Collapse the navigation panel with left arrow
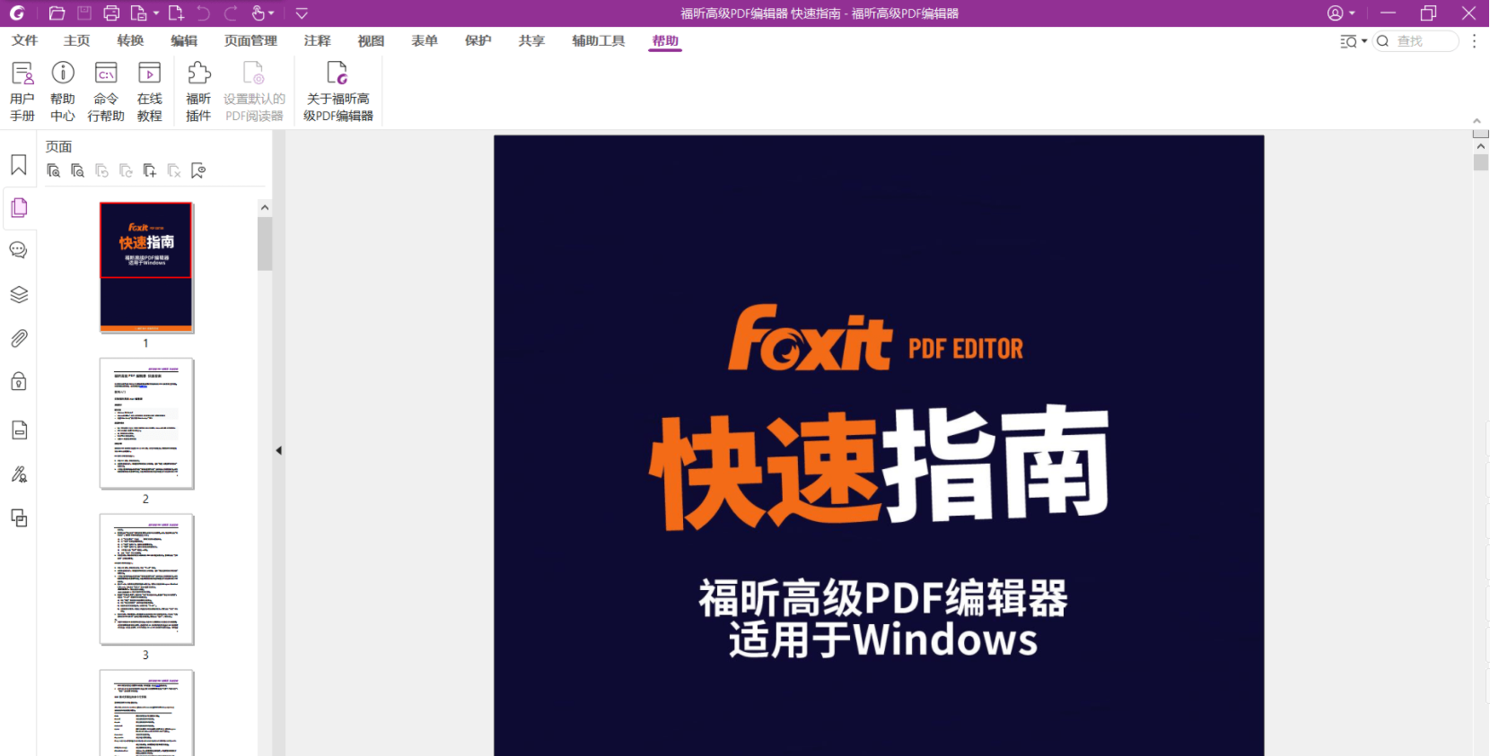The image size is (1490, 756). point(278,450)
